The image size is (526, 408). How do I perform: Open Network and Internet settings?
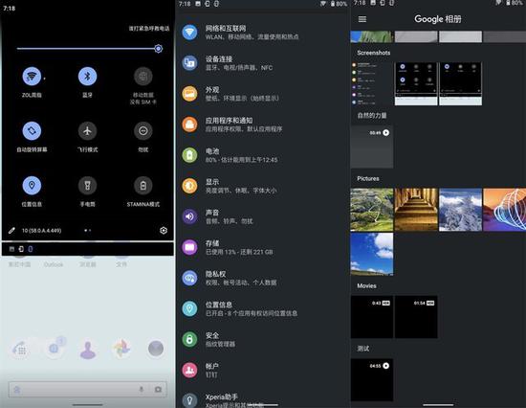262,33
